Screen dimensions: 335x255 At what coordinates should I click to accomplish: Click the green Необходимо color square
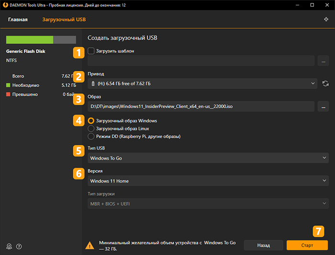tap(8, 85)
